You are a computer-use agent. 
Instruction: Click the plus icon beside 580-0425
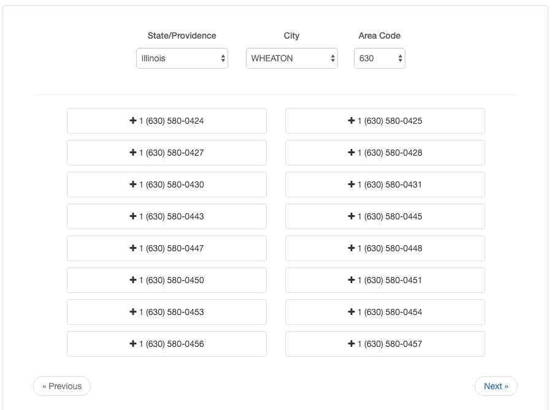click(x=351, y=121)
